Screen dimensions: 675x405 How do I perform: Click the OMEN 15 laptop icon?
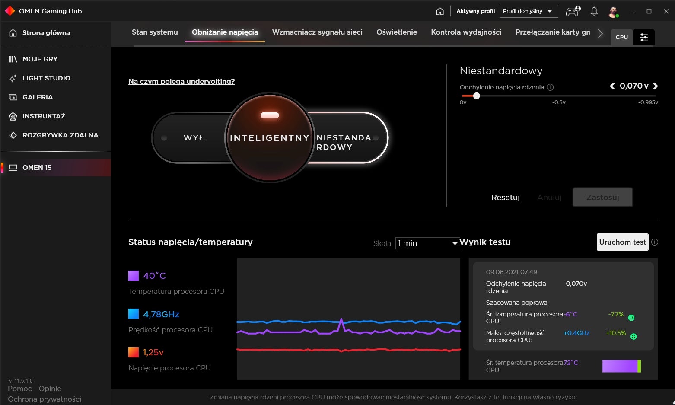pyautogui.click(x=13, y=168)
